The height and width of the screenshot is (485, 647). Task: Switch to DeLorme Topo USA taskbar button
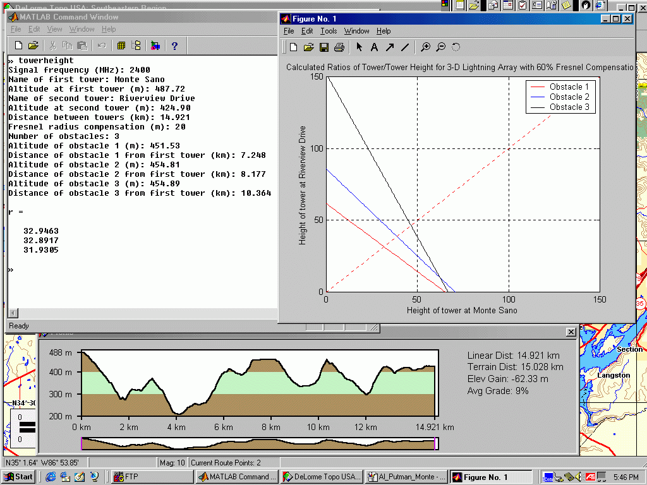(x=322, y=477)
